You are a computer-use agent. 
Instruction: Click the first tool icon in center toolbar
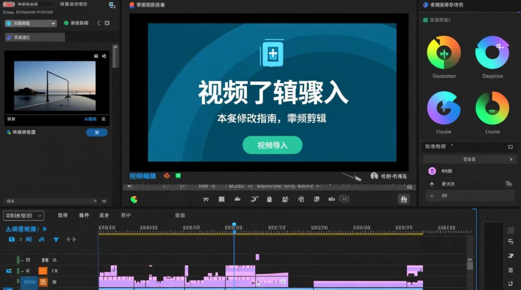[206, 200]
